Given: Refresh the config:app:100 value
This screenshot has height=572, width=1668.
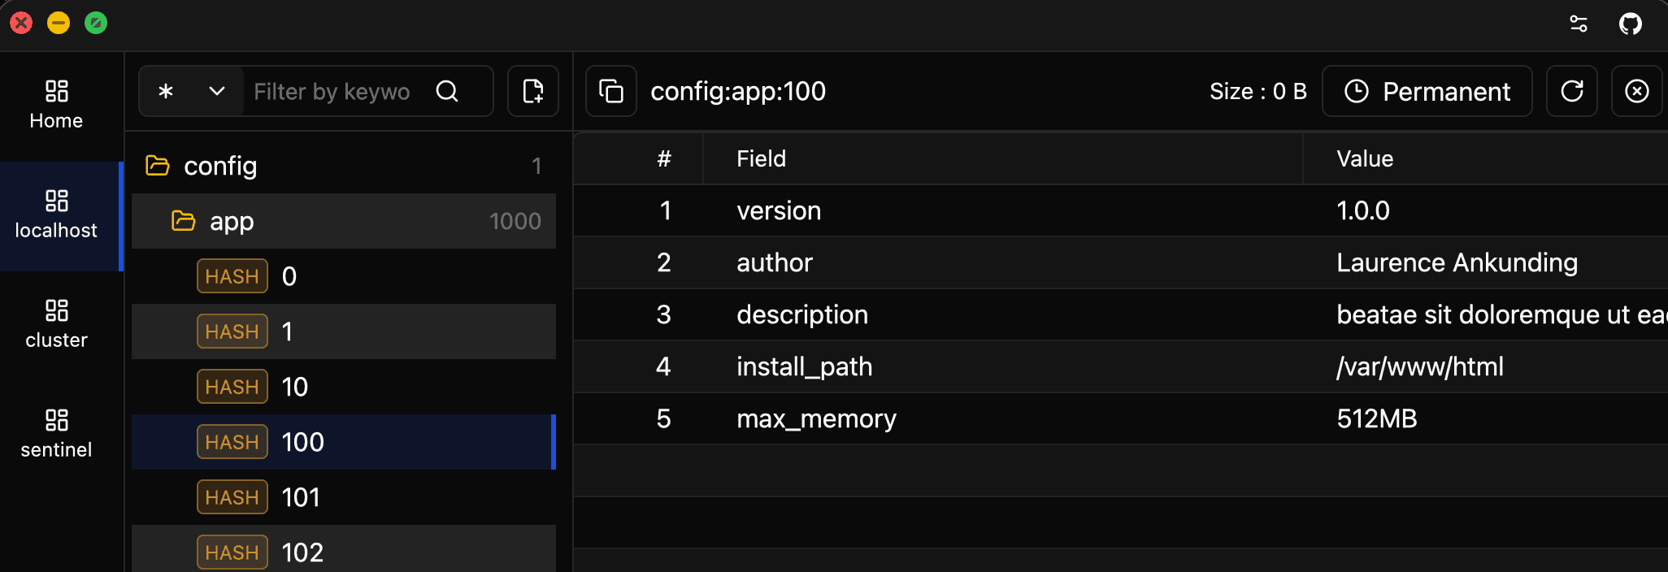Looking at the screenshot, I should 1571,91.
